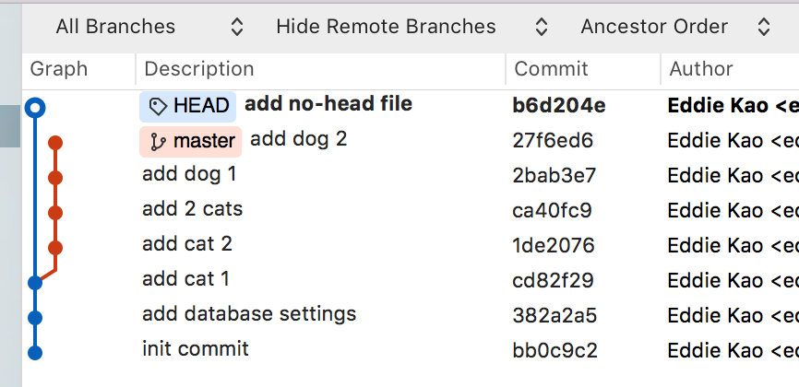This screenshot has width=799, height=387.
Task: Click the Graph column header
Action: 59,68
